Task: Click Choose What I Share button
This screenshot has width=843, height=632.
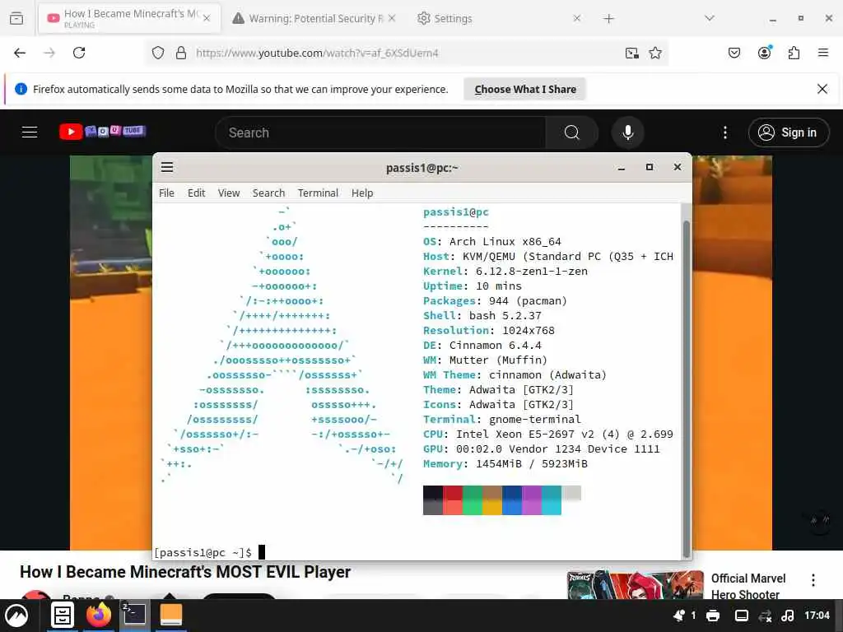Action: tap(525, 89)
